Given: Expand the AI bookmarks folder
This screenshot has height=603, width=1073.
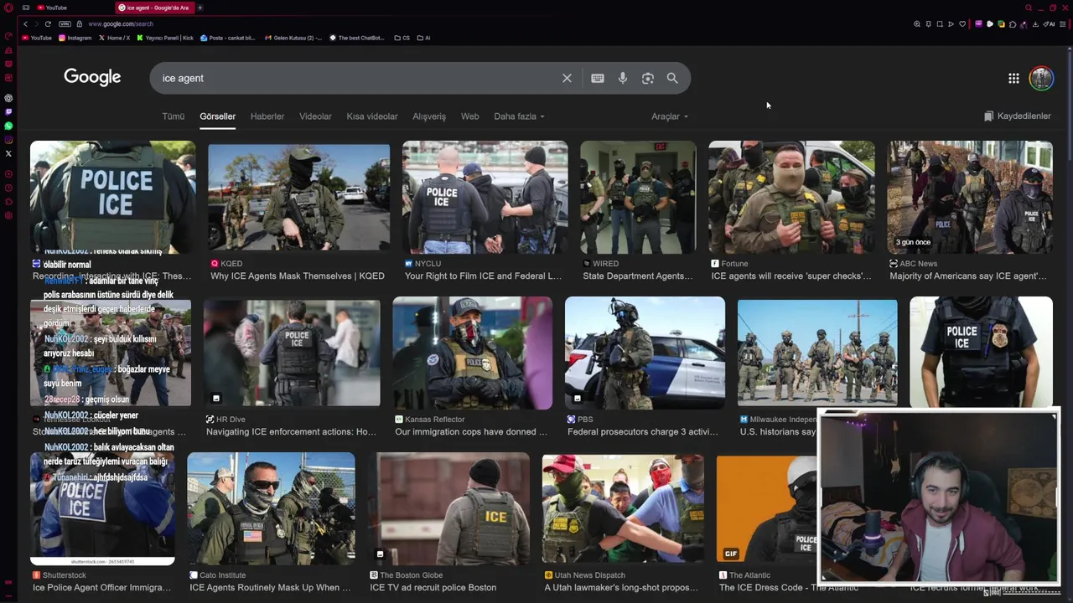Looking at the screenshot, I should point(423,38).
